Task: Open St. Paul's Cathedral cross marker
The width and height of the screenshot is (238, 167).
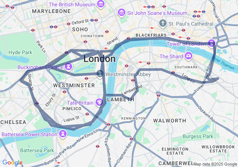Action: [163, 24]
